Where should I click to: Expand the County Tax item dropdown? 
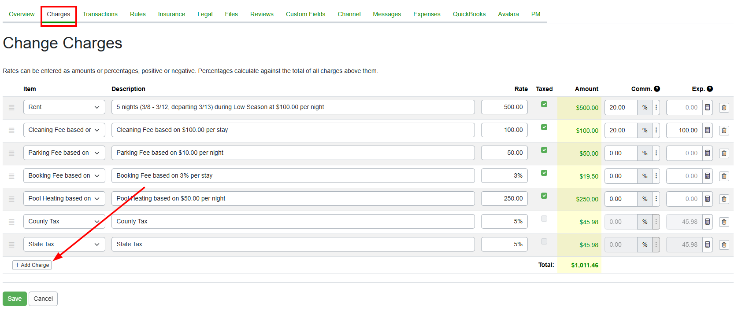point(64,222)
